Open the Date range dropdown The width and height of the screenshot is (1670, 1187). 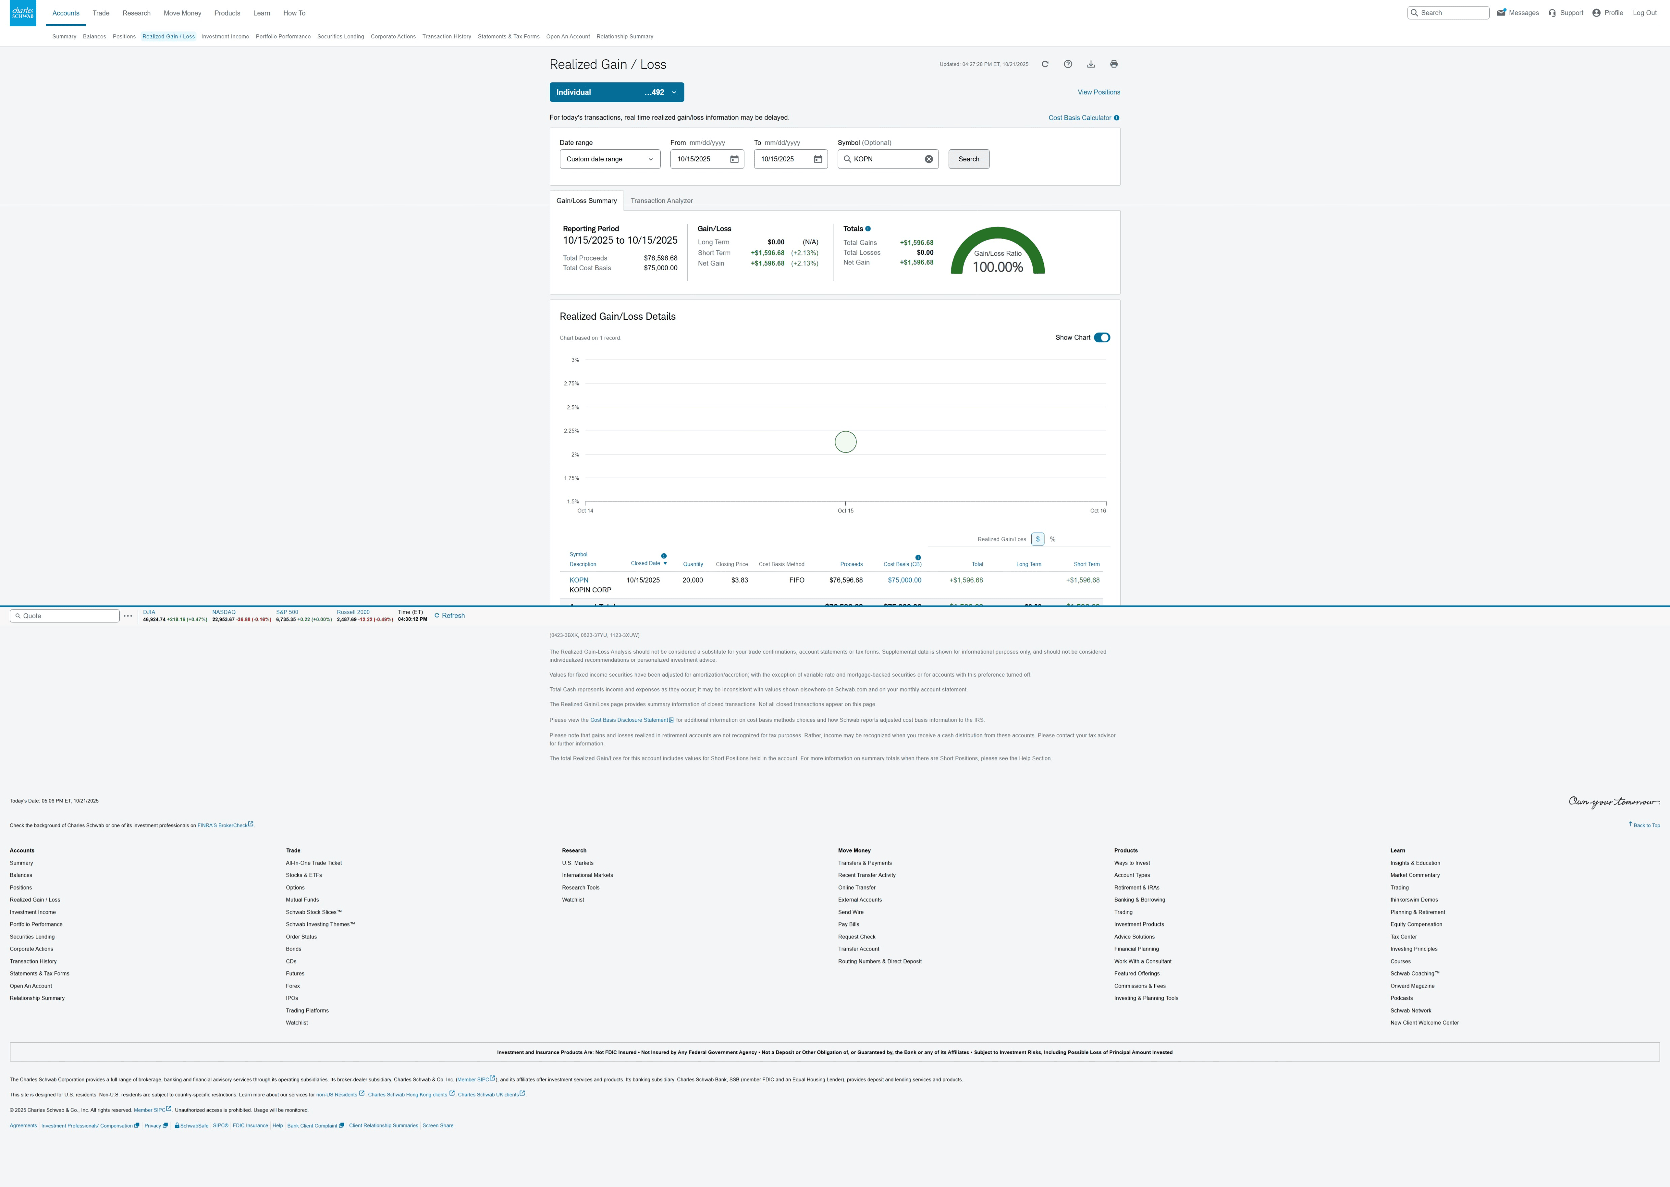(x=610, y=159)
